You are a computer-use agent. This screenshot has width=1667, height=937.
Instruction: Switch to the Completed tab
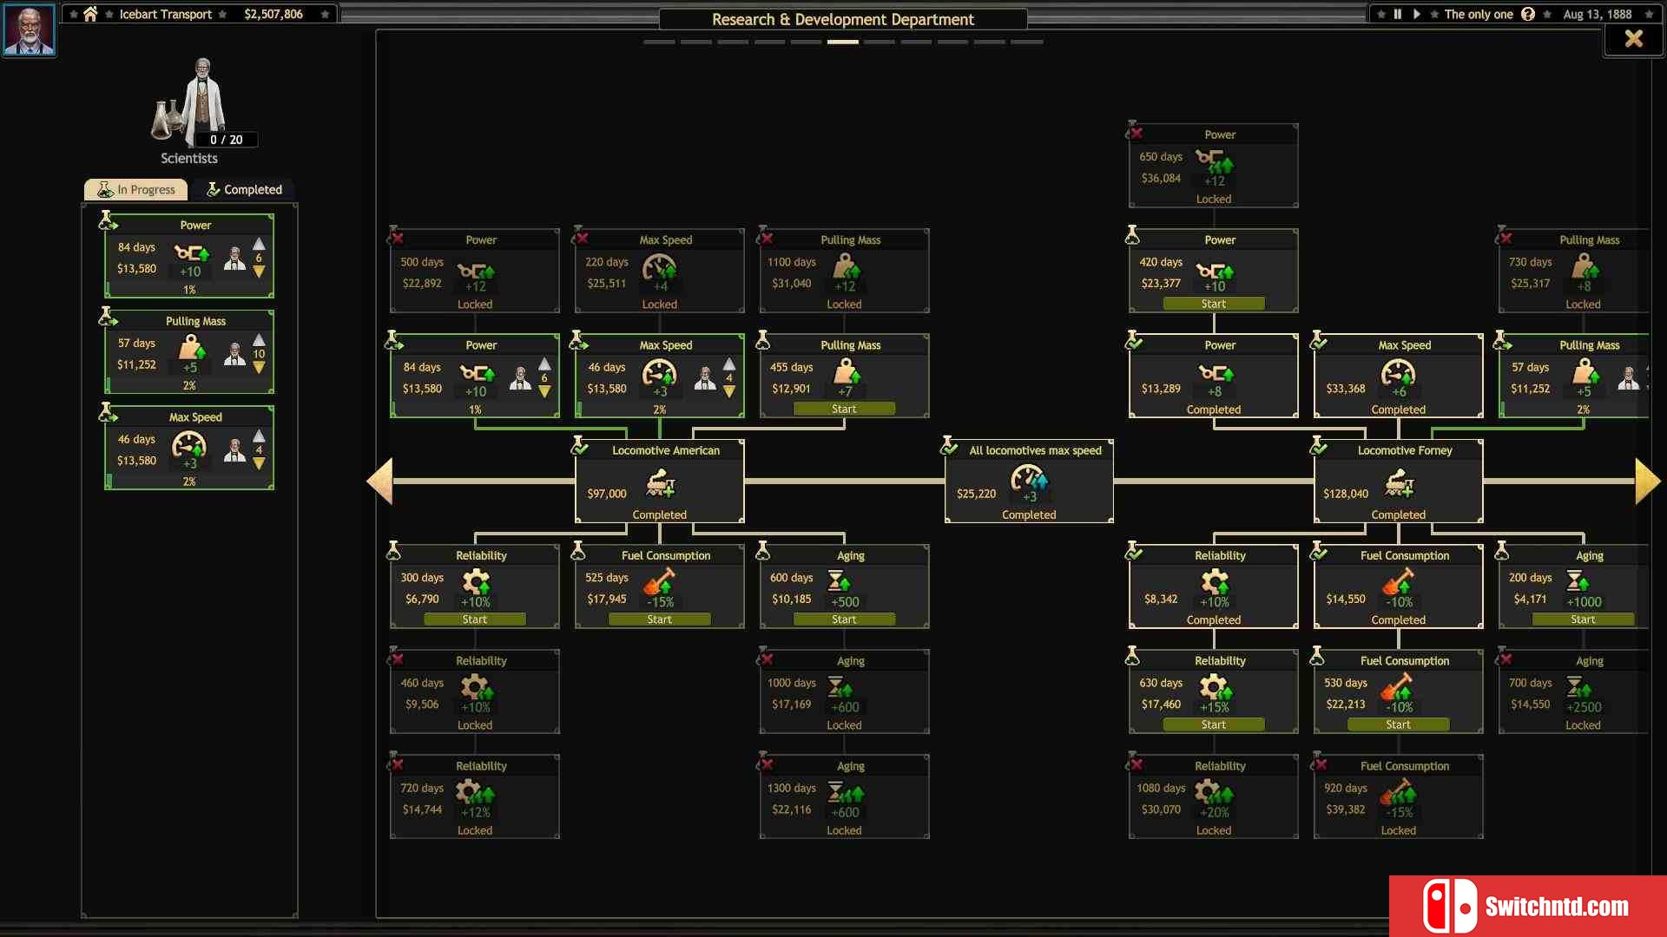(244, 189)
